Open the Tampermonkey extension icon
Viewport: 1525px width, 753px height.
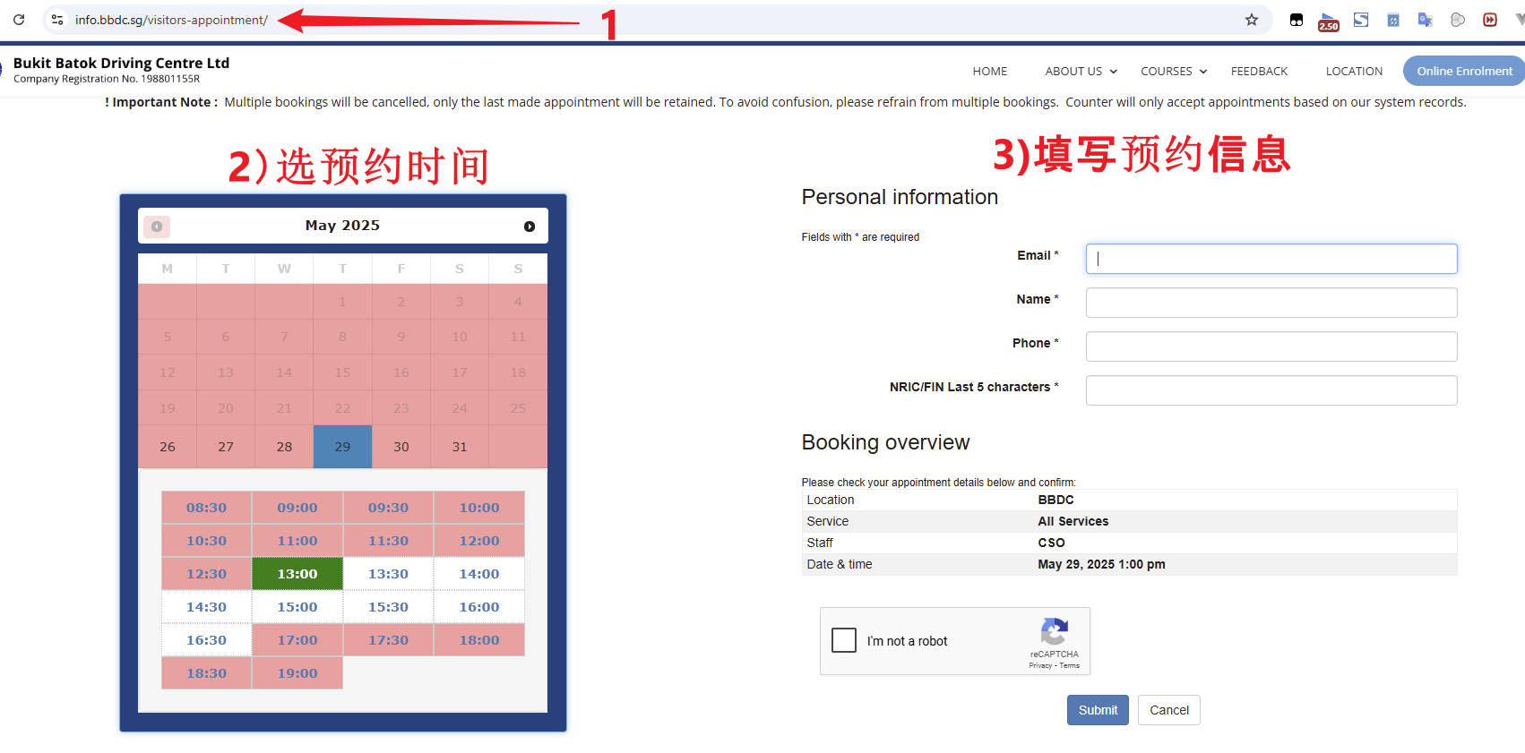pyautogui.click(x=1296, y=20)
